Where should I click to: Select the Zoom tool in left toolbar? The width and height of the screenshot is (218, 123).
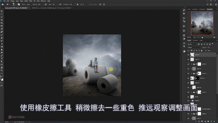(x=2, y=70)
